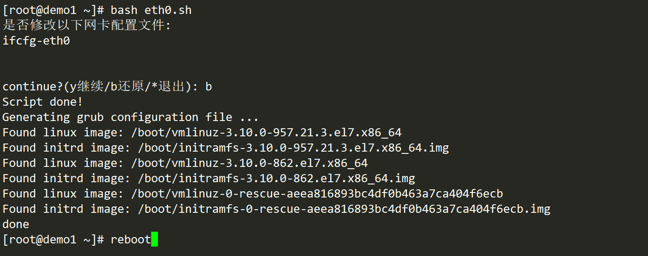This screenshot has width=648, height=256.
Task: Click the initramfs-3.10.0-862.el7 img path
Action: [277, 179]
